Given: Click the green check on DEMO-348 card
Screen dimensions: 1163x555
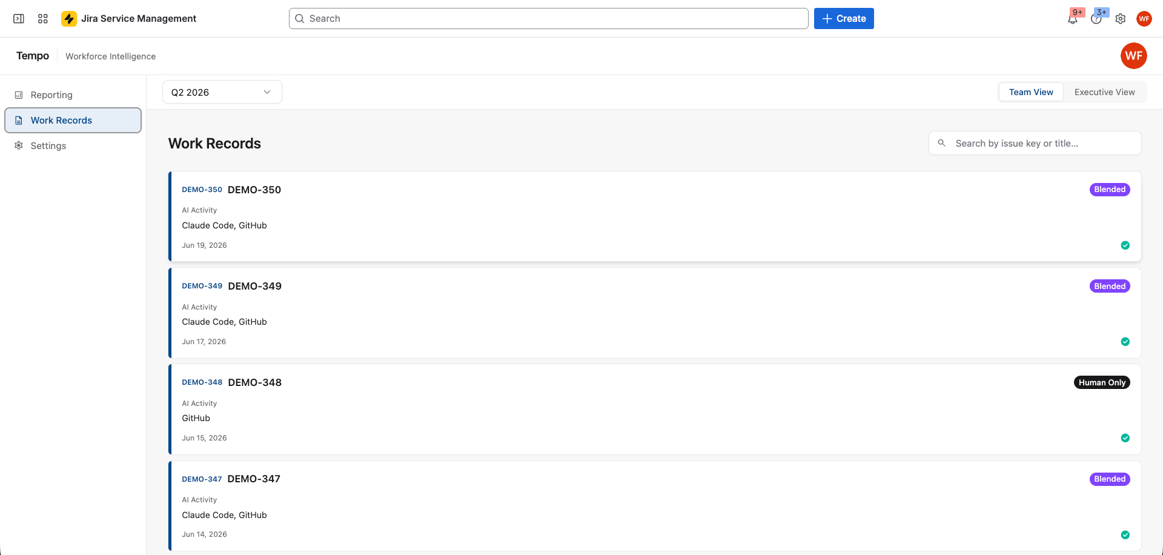Looking at the screenshot, I should point(1125,438).
